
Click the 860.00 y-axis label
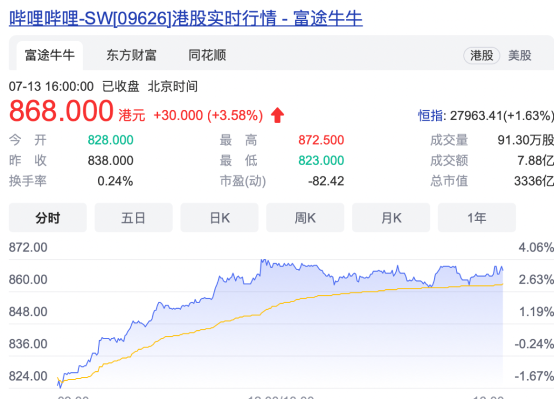[x=28, y=279]
